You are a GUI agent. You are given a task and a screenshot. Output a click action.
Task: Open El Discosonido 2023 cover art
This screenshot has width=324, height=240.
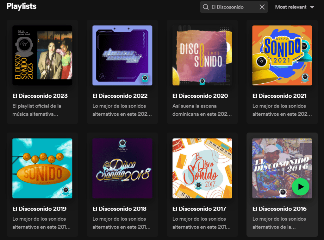point(42,55)
